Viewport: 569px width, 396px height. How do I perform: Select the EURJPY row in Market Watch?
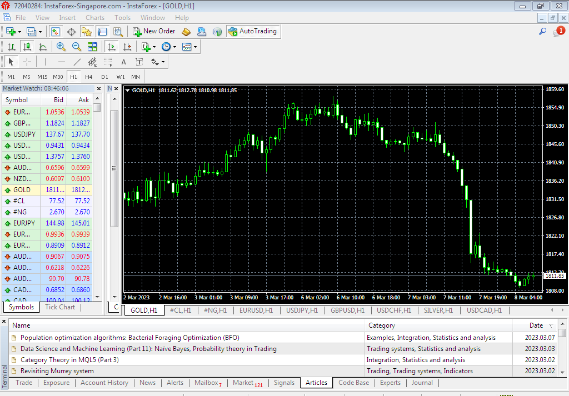click(47, 223)
